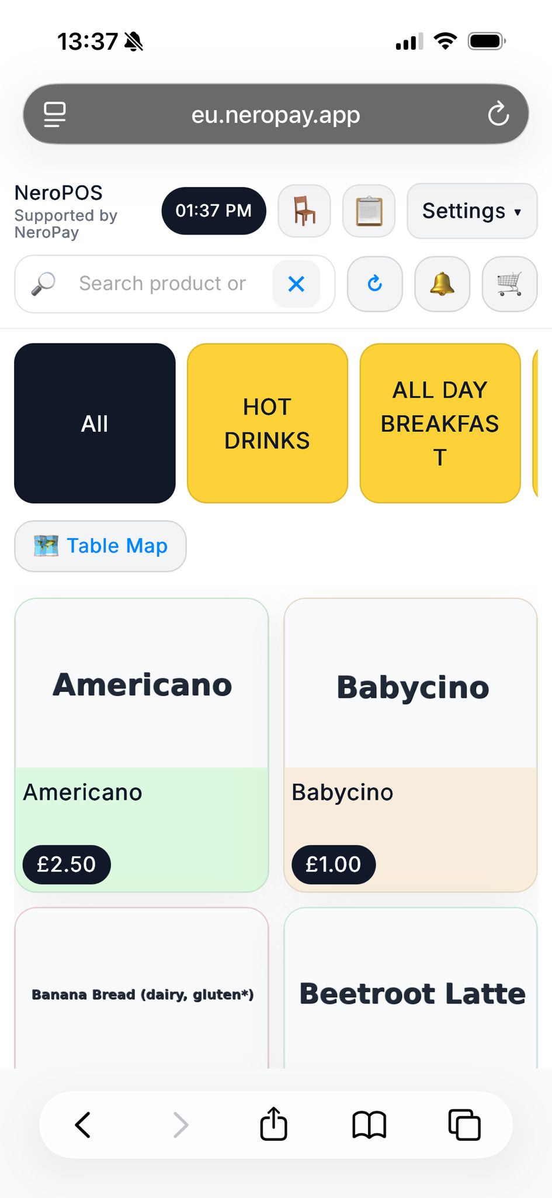
Task: Tap the 01:37 PM time button
Action: pyautogui.click(x=213, y=211)
